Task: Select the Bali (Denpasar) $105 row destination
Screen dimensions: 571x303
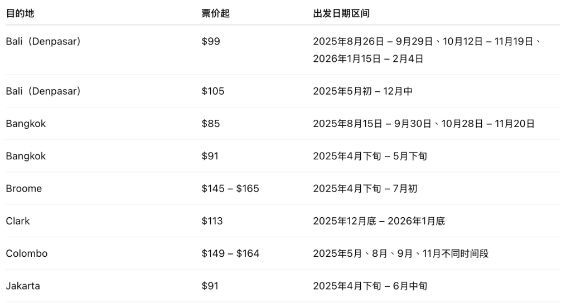Action: [43, 91]
